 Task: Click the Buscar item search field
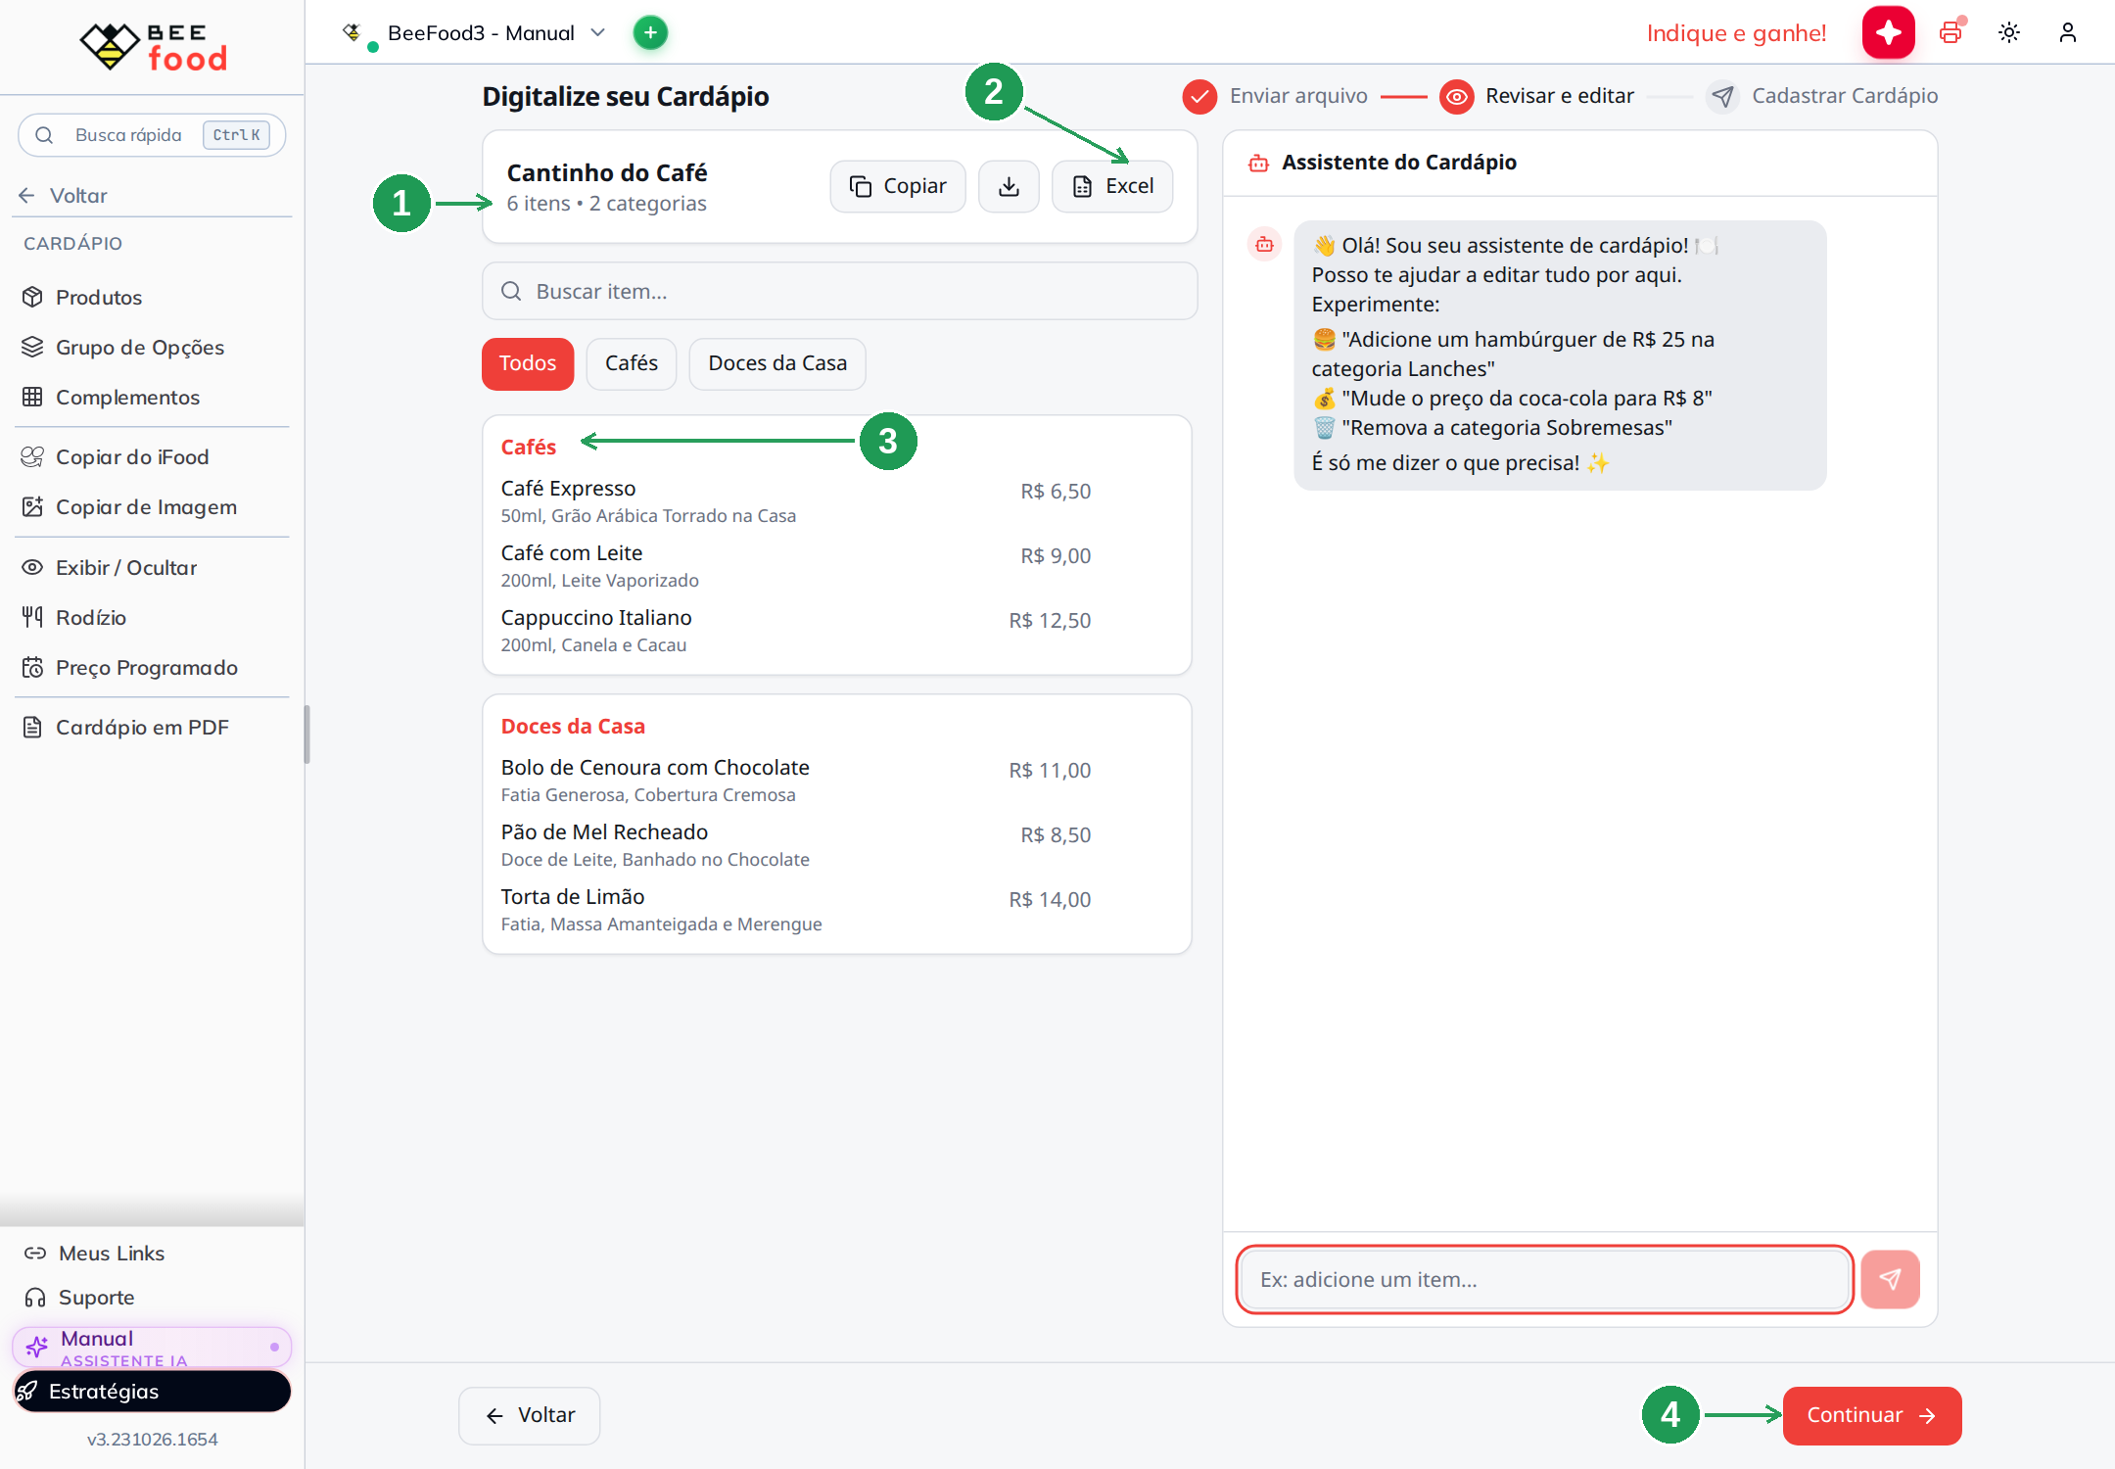tap(839, 291)
